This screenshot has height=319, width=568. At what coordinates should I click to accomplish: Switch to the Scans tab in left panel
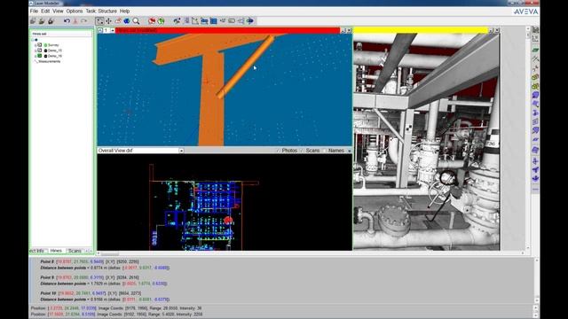pos(75,251)
